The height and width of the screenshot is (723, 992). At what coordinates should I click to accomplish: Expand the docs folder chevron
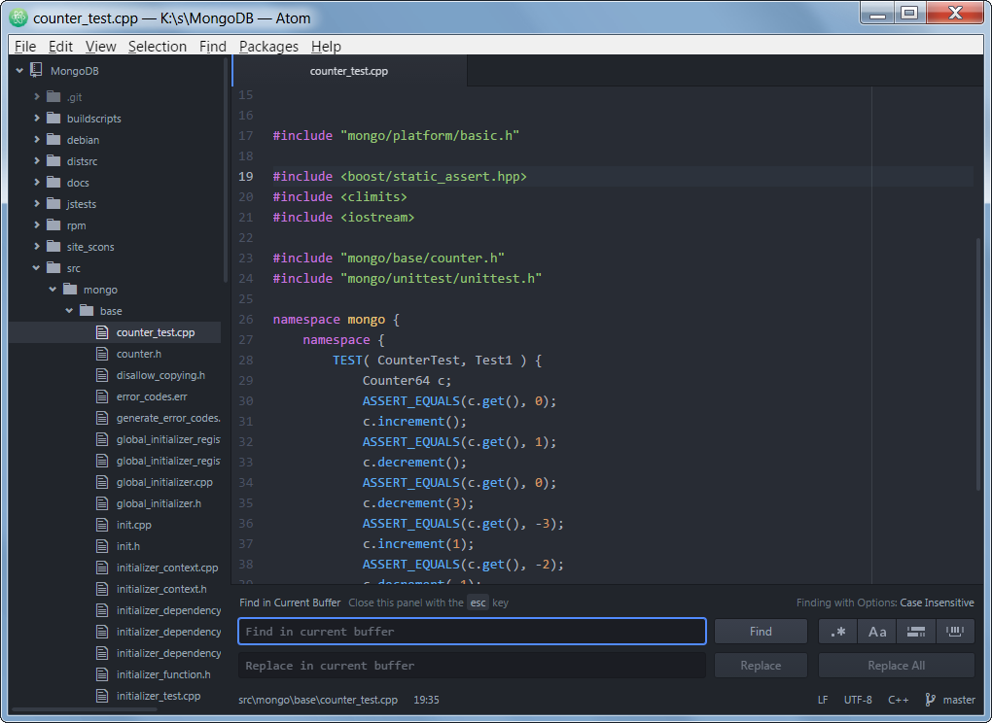coord(37,182)
